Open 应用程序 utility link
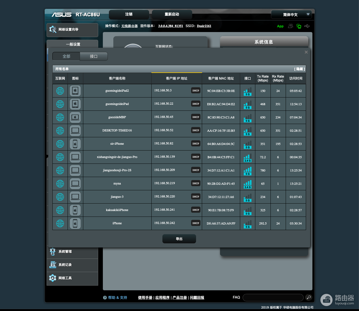The height and width of the screenshot is (311, 359). (x=163, y=298)
